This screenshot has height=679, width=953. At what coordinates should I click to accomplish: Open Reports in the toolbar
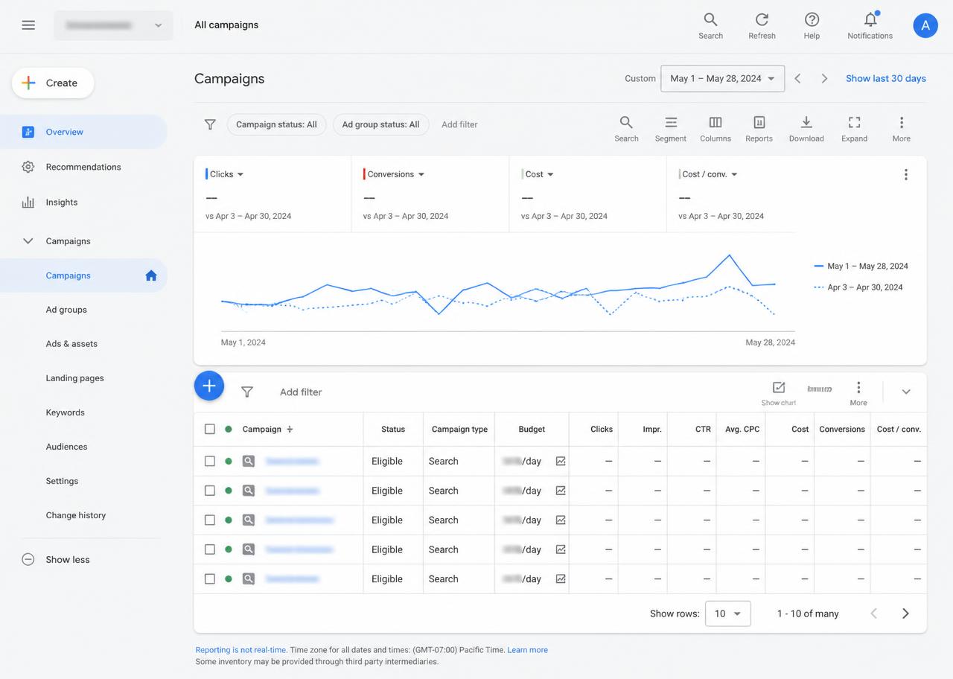759,129
